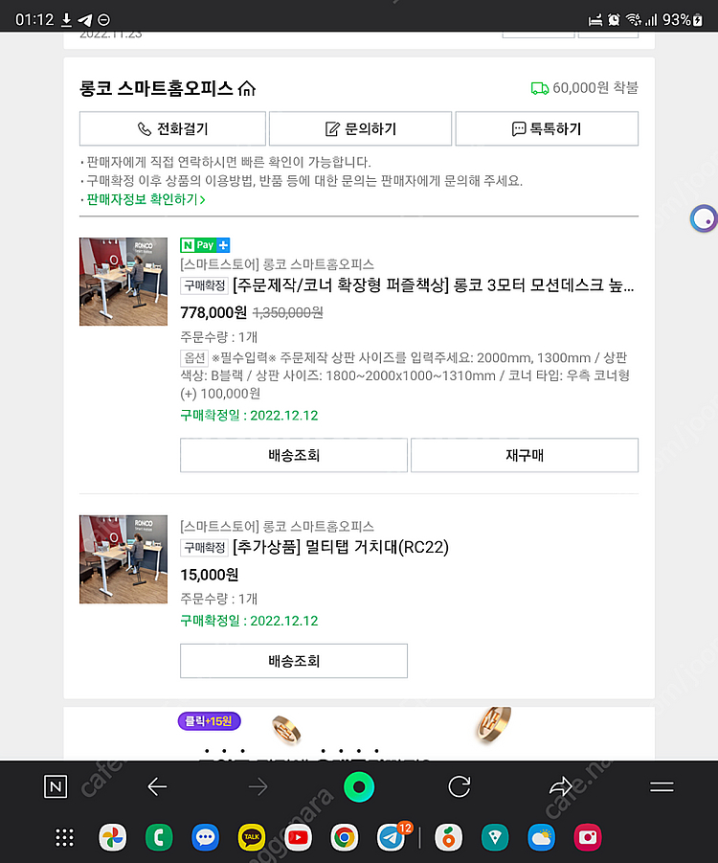Tap the home icon next to 롱코 스마트홈오피스

[246, 88]
